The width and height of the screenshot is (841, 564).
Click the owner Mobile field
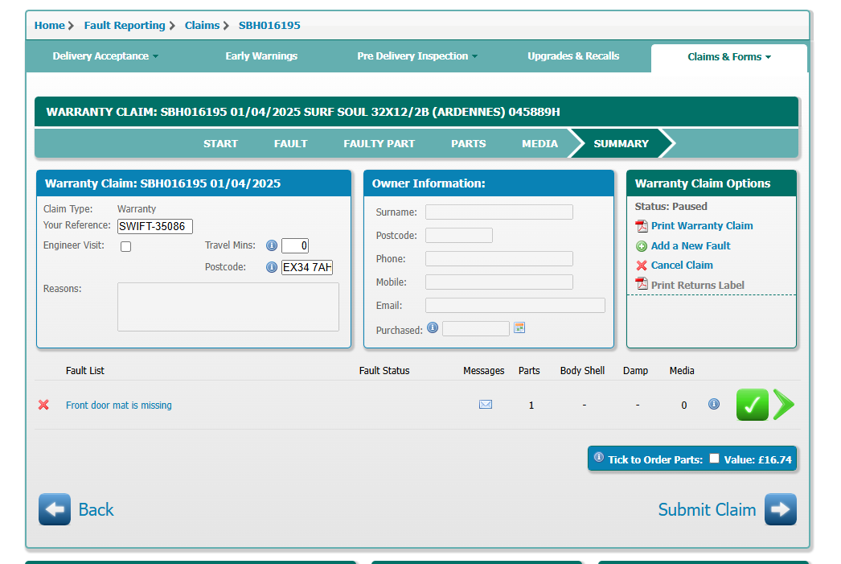[x=498, y=282]
